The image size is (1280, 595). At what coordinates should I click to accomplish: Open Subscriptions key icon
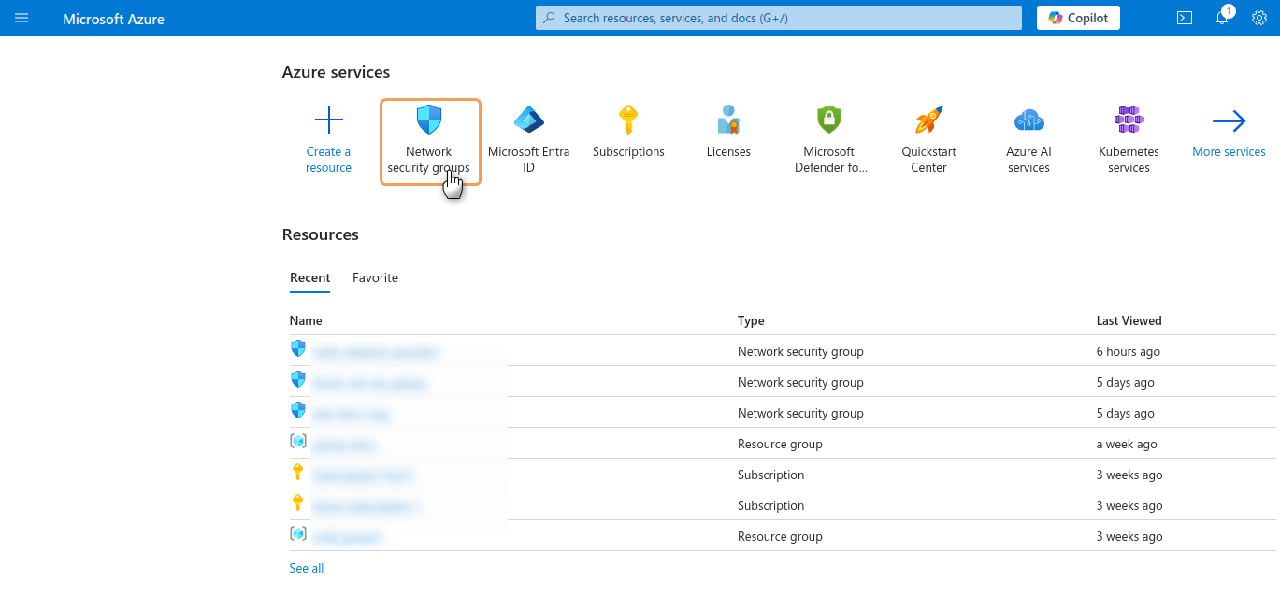(x=628, y=120)
